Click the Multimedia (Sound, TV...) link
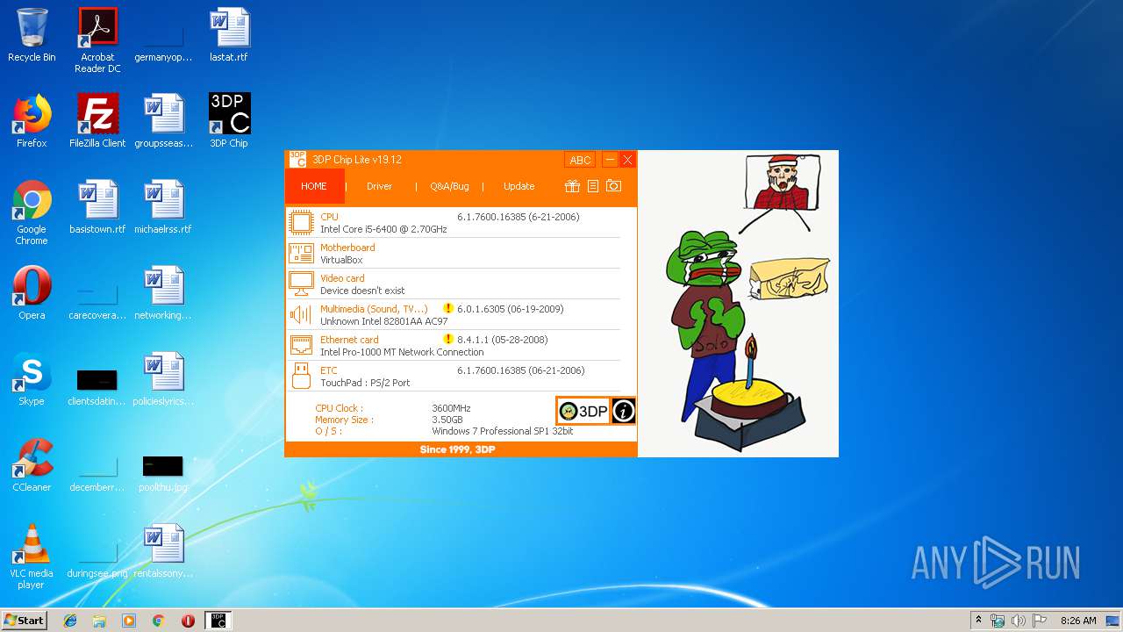1123x632 pixels. [x=374, y=309]
